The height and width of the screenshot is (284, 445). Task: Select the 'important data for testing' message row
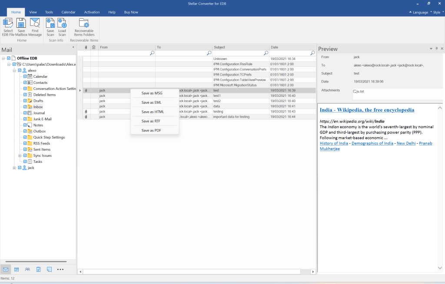199,117
